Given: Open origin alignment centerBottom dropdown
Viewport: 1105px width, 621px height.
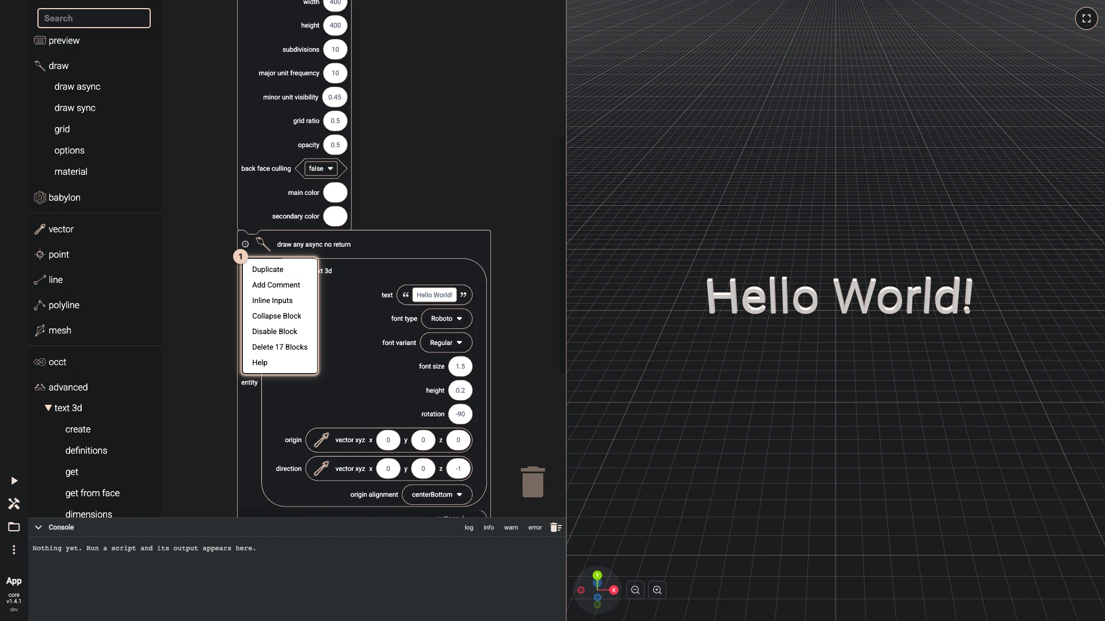Looking at the screenshot, I should [x=437, y=494].
